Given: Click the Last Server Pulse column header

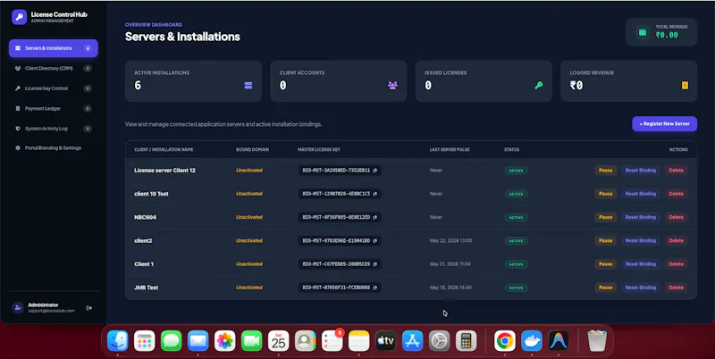Looking at the screenshot, I should (x=450, y=149).
